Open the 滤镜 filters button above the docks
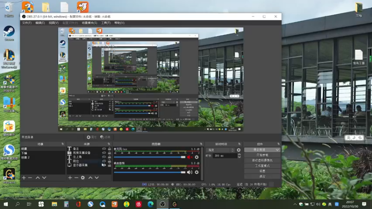Image resolution: width=372 pixels, height=209 pixels. coord(105,137)
